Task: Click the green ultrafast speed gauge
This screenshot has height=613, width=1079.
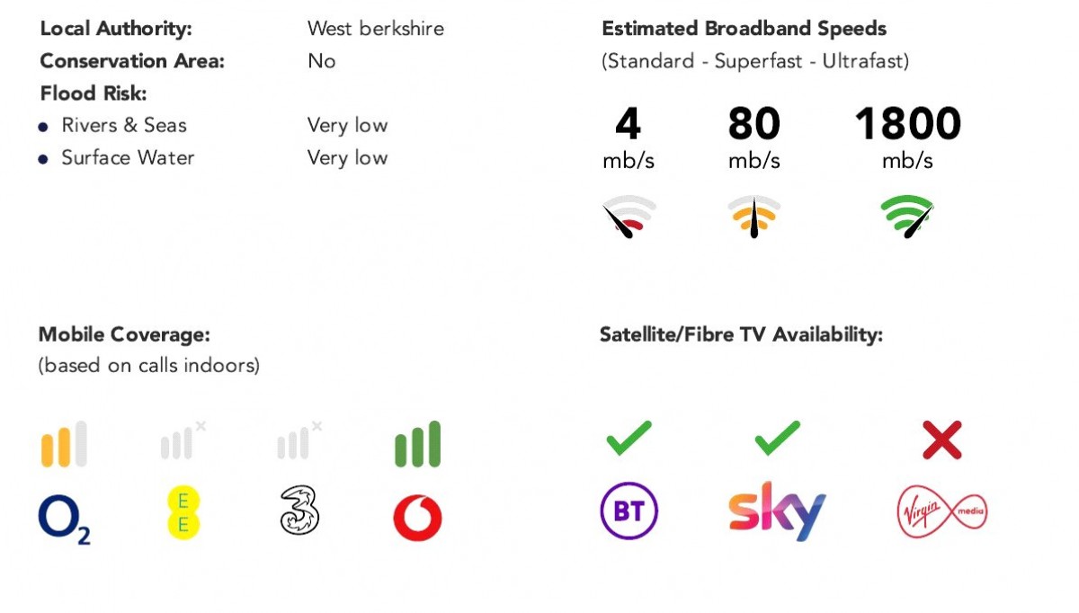Action: (907, 217)
